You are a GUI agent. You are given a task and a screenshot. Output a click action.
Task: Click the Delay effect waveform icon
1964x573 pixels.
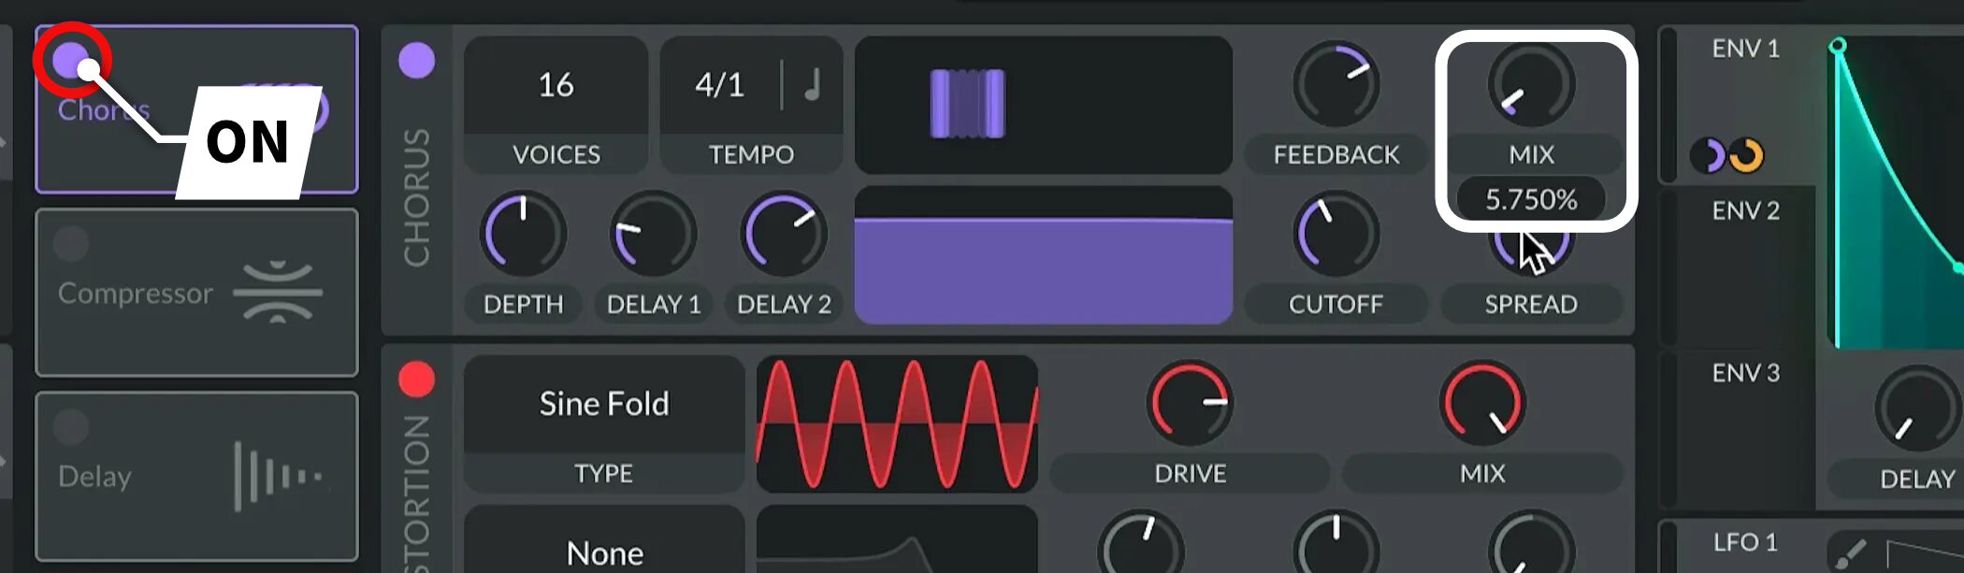[x=279, y=477]
